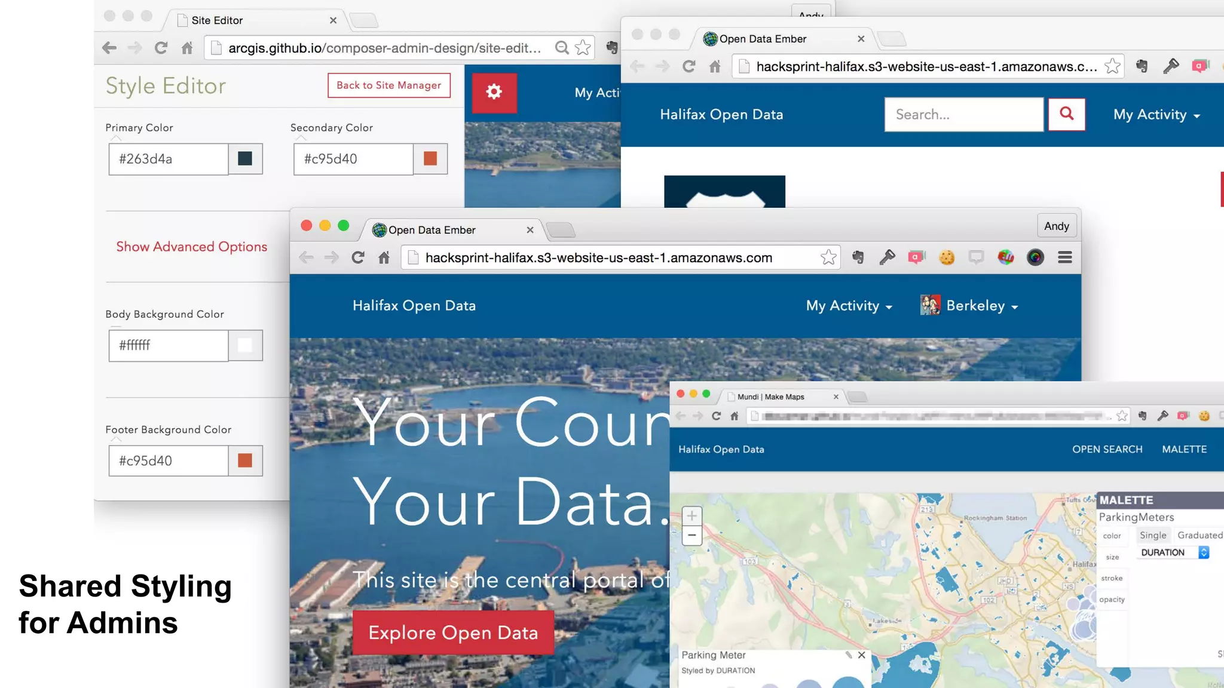The height and width of the screenshot is (688, 1224).
Task: Click home icon in front Open Data Ember window
Action: (384, 257)
